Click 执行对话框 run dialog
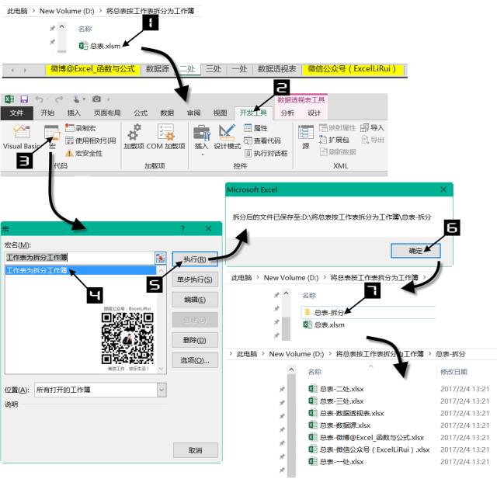Viewport: 497px width, 479px height. coord(266,154)
